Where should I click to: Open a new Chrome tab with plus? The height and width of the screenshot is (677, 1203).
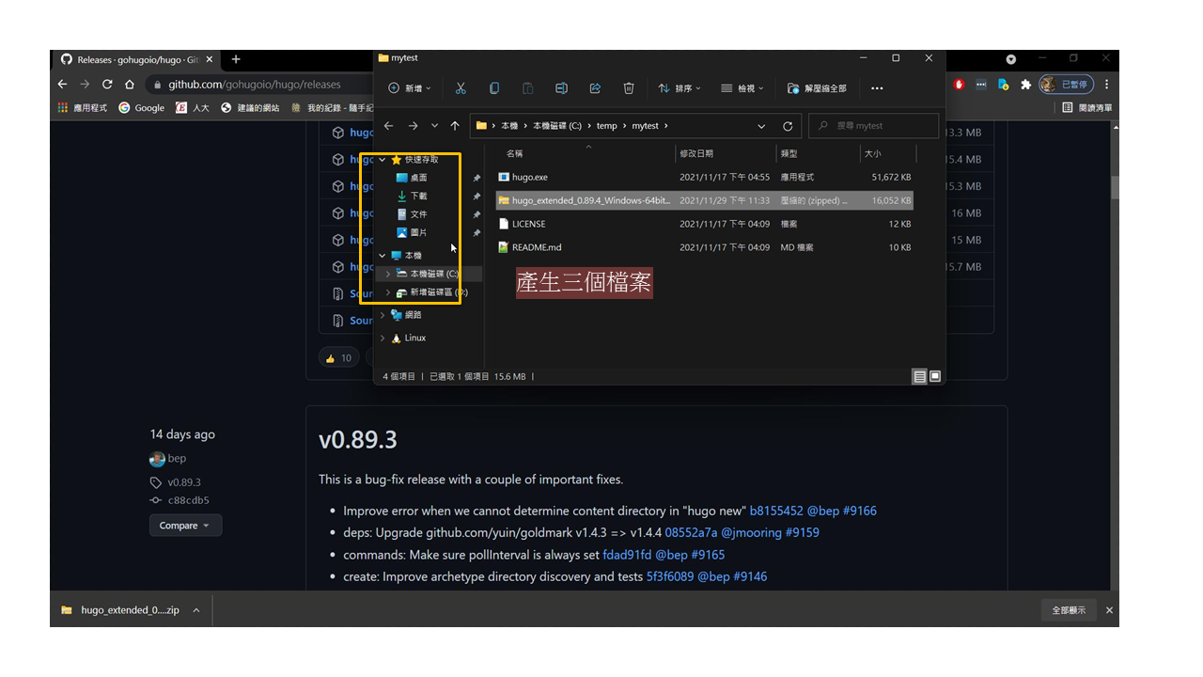tap(236, 59)
